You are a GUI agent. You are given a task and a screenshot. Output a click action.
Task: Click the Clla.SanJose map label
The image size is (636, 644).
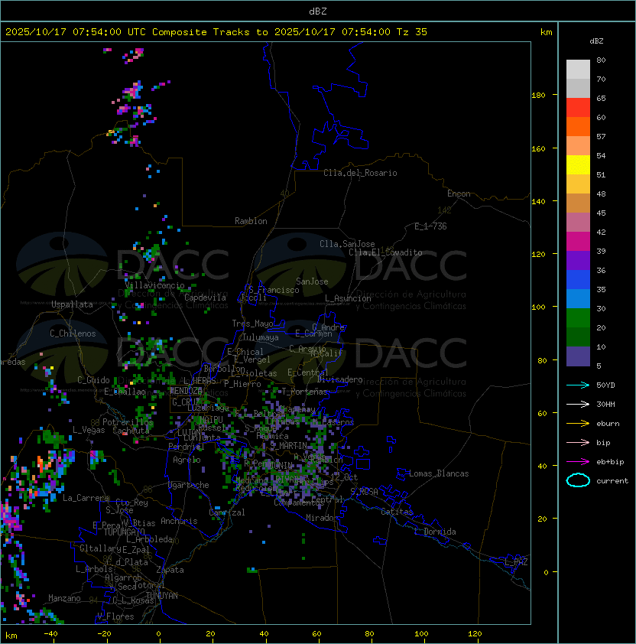pyautogui.click(x=347, y=244)
